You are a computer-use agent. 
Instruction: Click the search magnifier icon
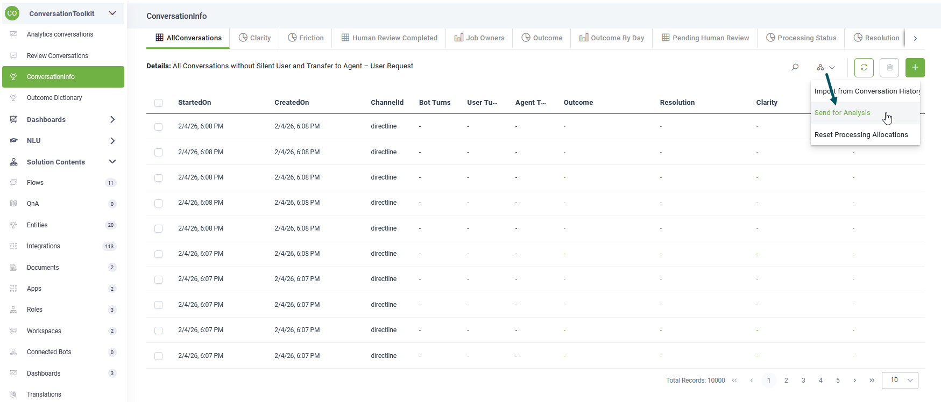click(795, 68)
